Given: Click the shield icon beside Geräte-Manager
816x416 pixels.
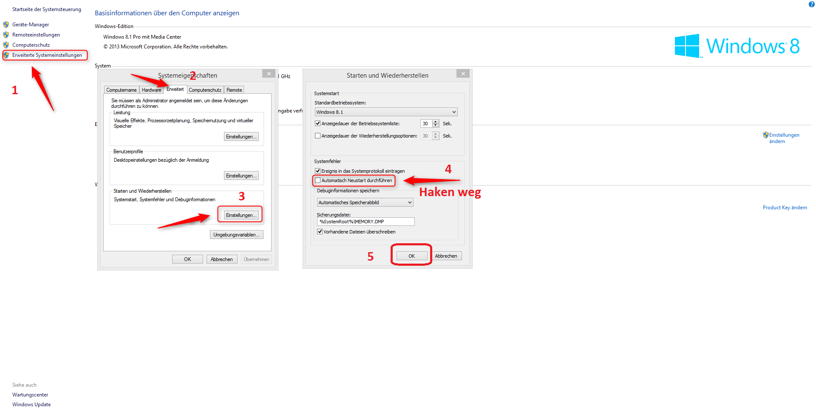Looking at the screenshot, I should (6, 25).
